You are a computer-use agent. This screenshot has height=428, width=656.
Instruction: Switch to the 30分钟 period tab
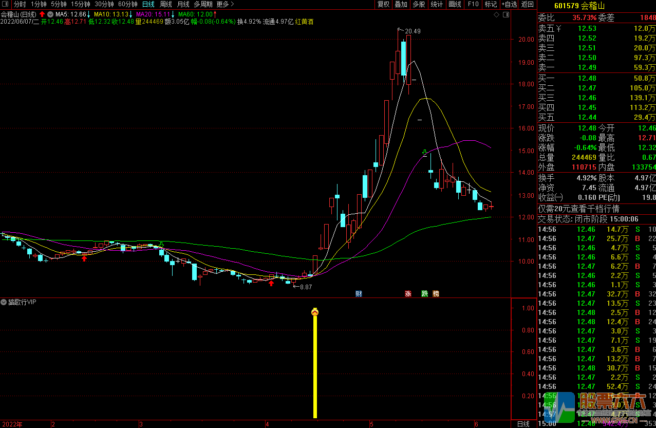[104, 4]
